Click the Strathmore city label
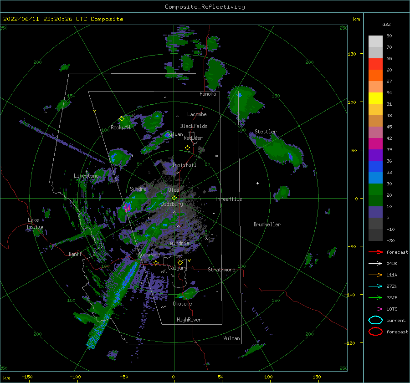 point(221,270)
